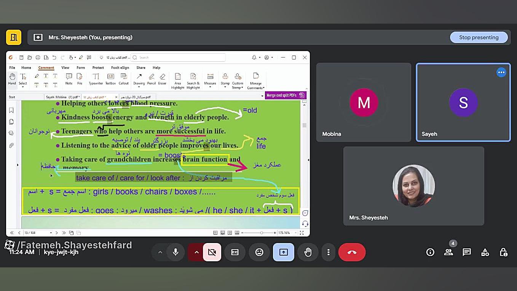Select the Hand tool in Foxit
The width and height of the screenshot is (517, 291).
(12, 79)
